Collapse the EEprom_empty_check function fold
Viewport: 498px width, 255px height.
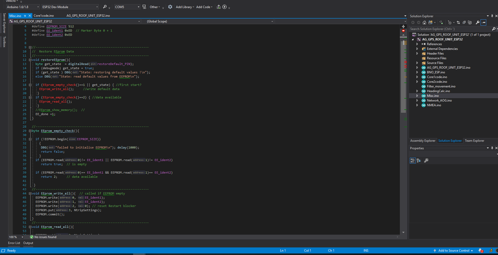30,131
